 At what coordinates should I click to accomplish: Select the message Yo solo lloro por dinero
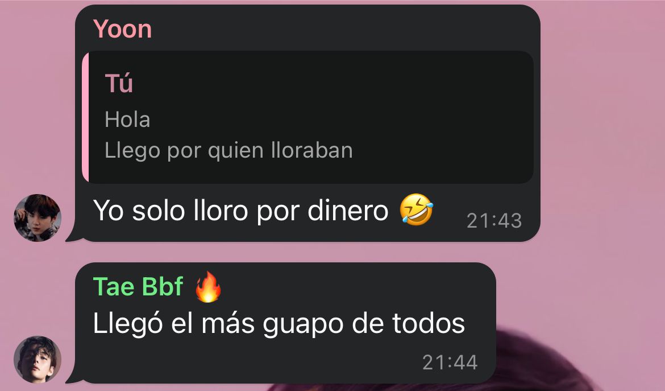[240, 211]
